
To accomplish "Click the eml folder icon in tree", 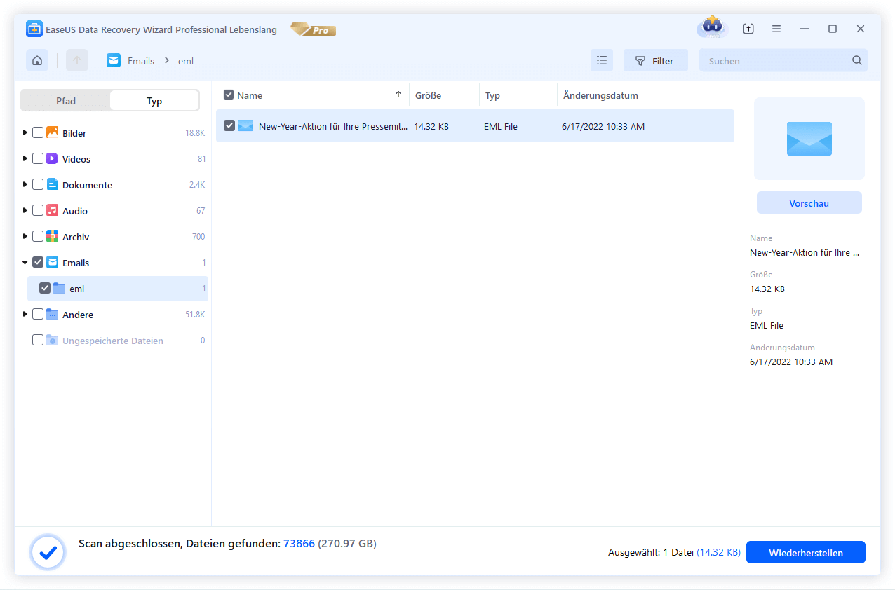I will 59,289.
